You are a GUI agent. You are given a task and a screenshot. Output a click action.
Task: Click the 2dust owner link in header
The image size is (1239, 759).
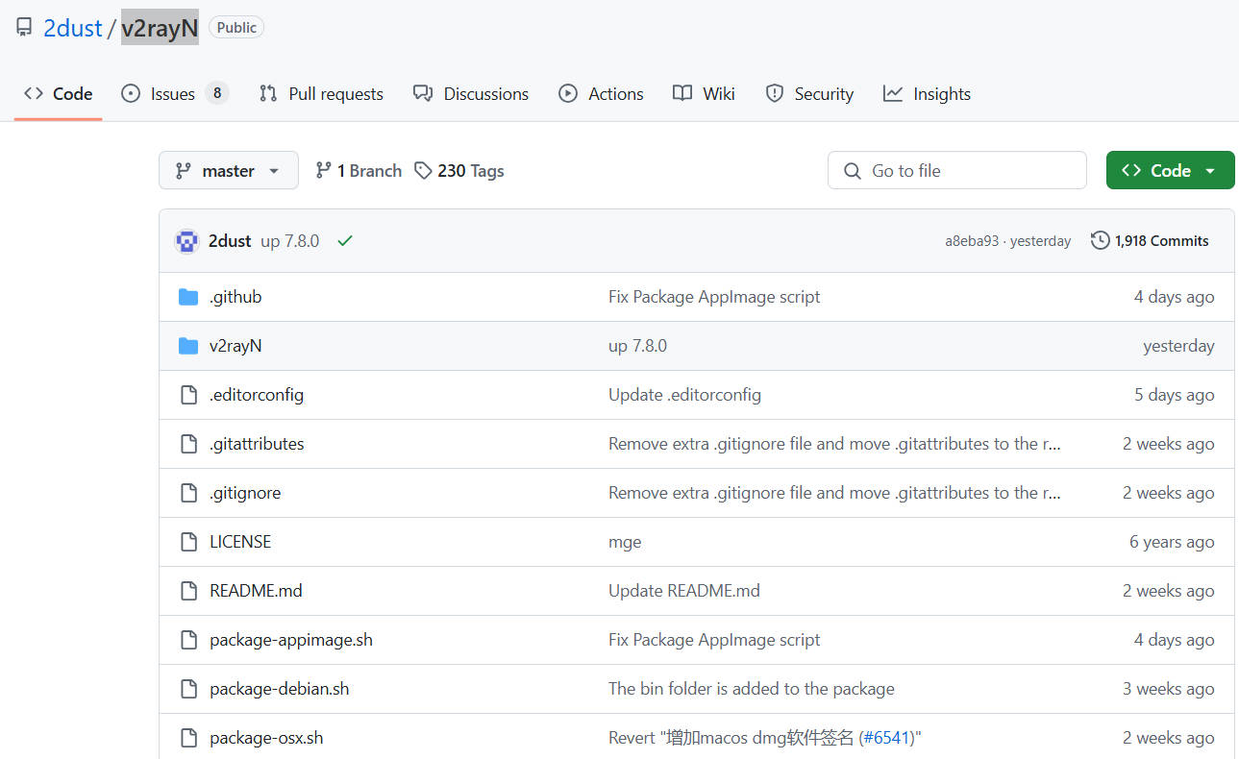[x=72, y=28]
